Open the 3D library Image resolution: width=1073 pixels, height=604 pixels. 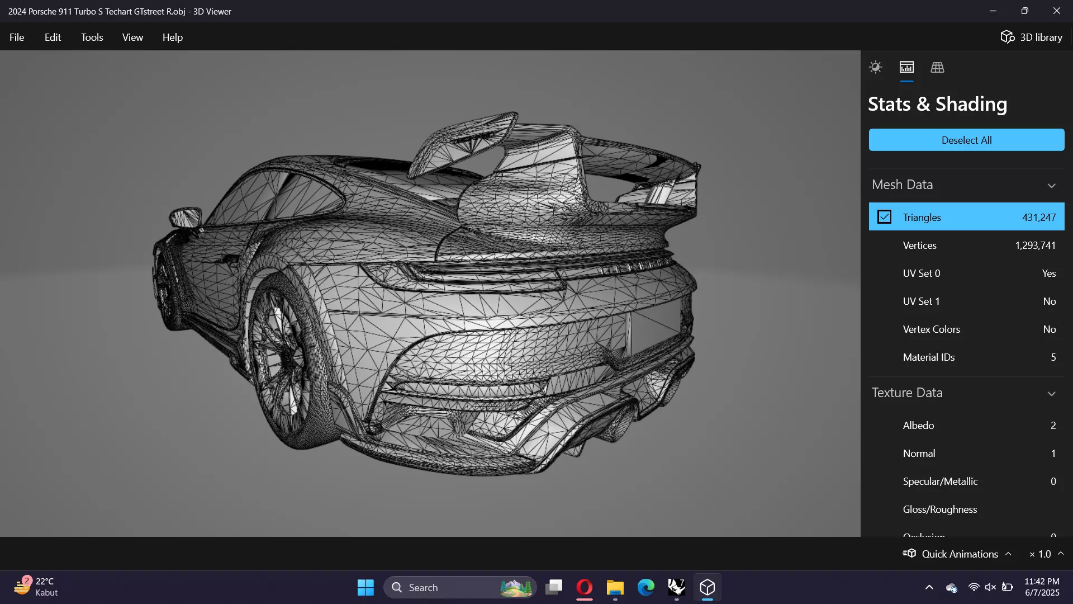(1031, 37)
